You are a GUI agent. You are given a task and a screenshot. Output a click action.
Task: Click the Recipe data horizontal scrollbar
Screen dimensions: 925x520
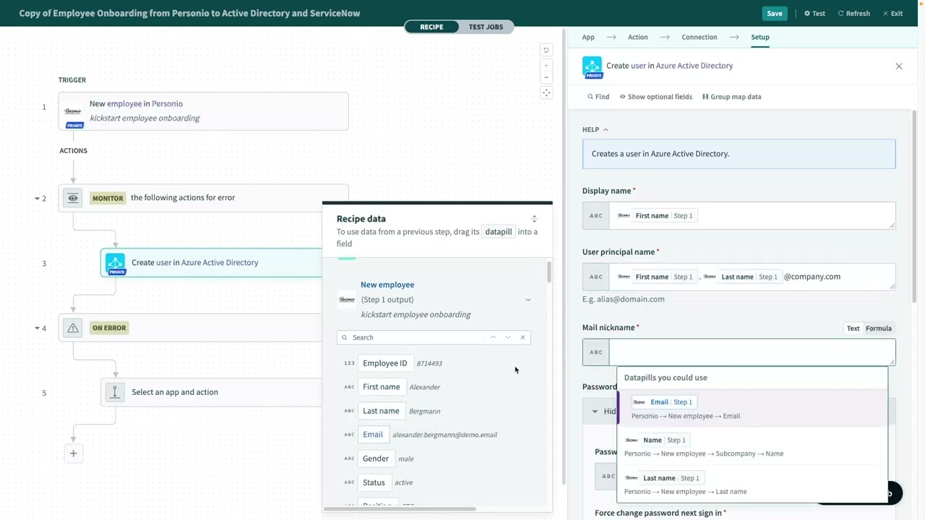(x=400, y=509)
